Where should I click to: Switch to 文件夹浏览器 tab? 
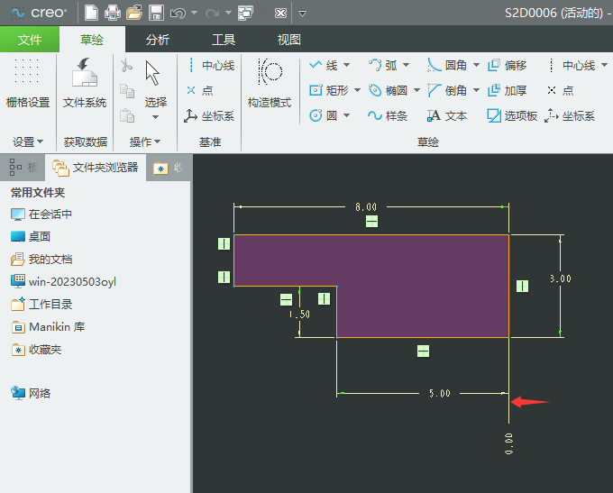(96, 168)
